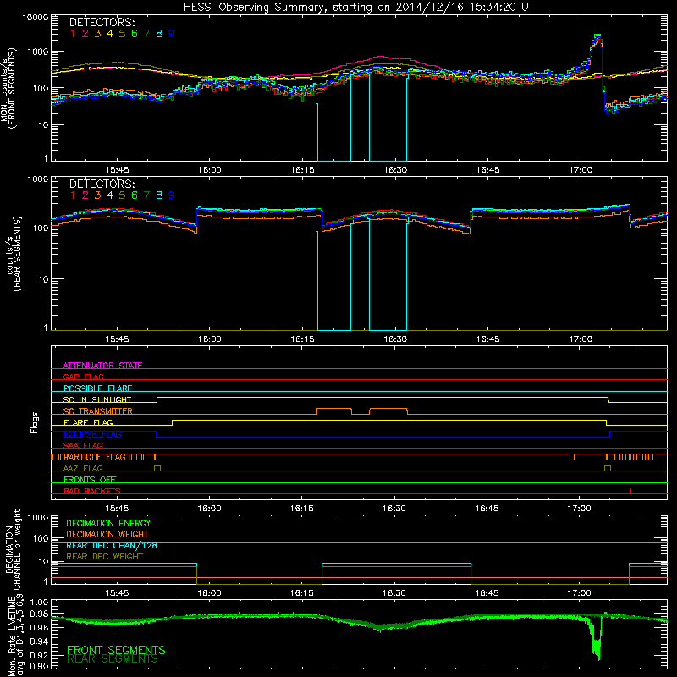Click the 17:00 time label under front segments plot
Viewport: 677px width, 677px height.
point(581,170)
